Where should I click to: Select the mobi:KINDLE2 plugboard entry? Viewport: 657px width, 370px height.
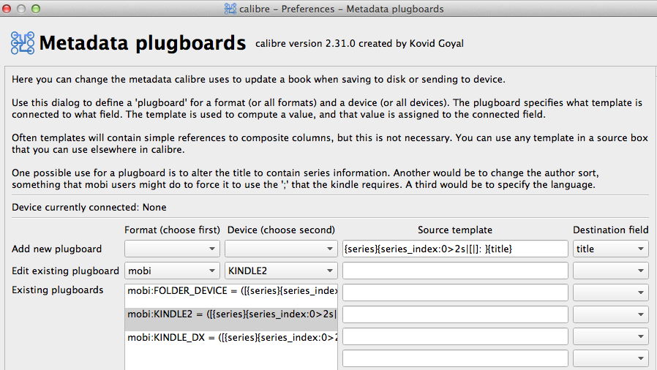point(231,315)
